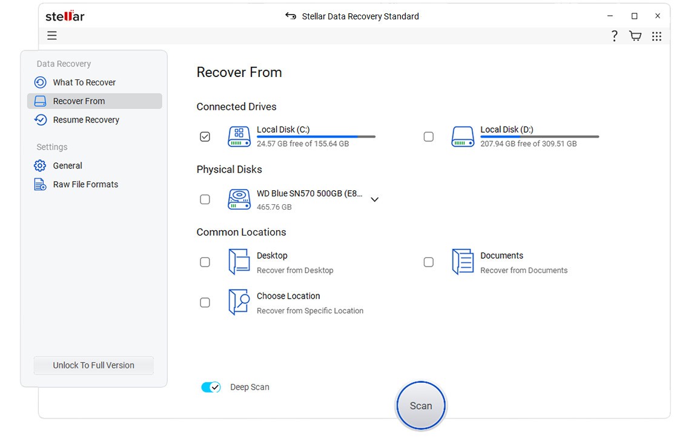This screenshot has height=438, width=677.
Task: Click the Local Disk (C:) drive icon
Action: 239,137
